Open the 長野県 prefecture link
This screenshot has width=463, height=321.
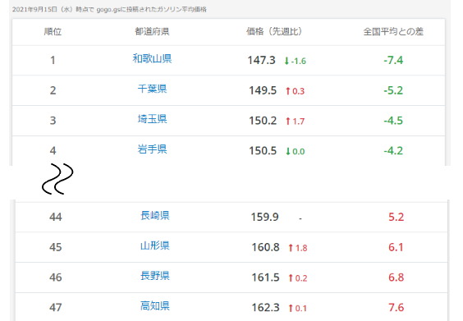tap(155, 276)
